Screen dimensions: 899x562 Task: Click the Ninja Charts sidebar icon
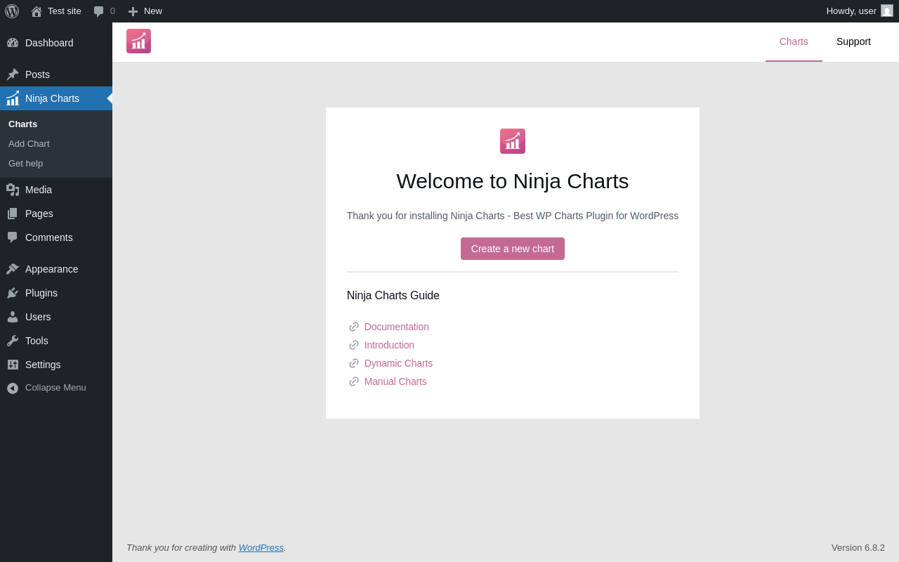[x=13, y=98]
